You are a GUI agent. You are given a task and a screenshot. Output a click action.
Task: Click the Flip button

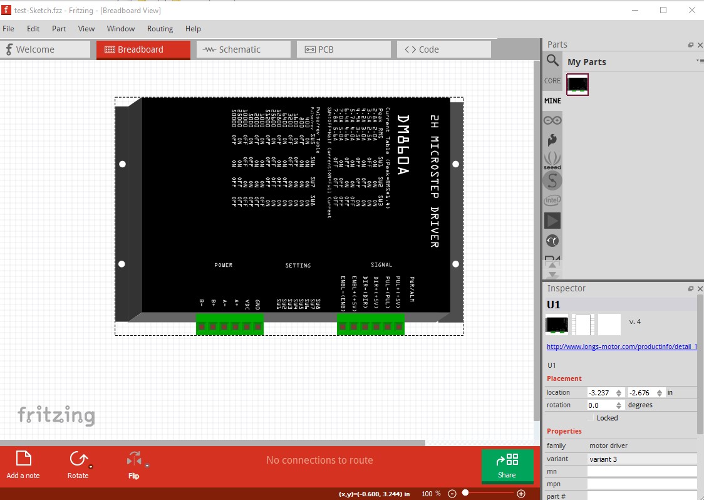[134, 466]
